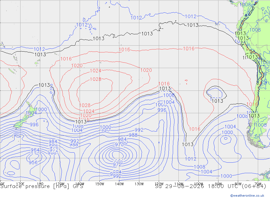Click the small closed 1013 contour label
270x198 pixels.
pyautogui.click(x=217, y=101)
